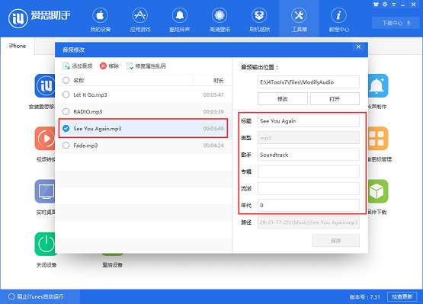Open the Apps & Games (应用游戏) section
The height and width of the screenshot is (304, 423).
(x=139, y=16)
